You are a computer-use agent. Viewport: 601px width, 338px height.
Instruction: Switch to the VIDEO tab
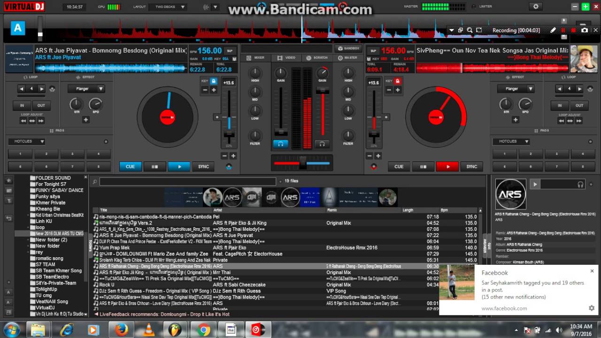[x=286, y=58]
